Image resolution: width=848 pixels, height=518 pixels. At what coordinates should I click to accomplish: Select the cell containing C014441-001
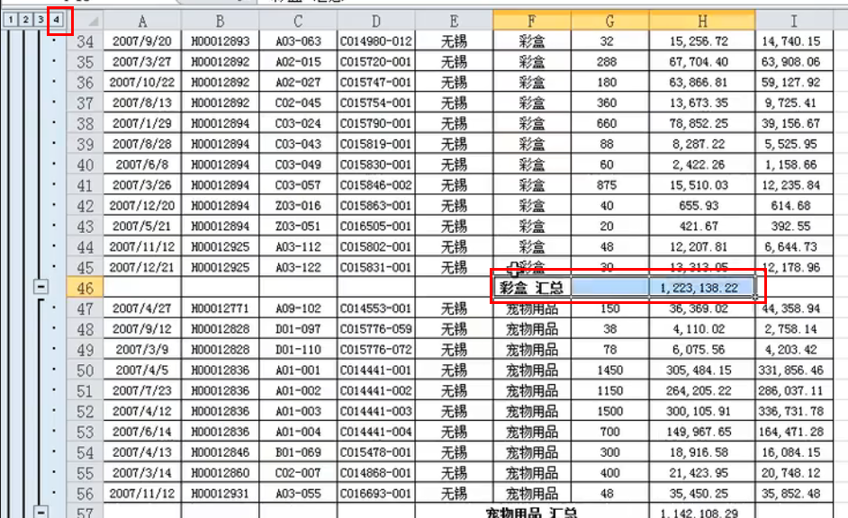pyautogui.click(x=375, y=370)
